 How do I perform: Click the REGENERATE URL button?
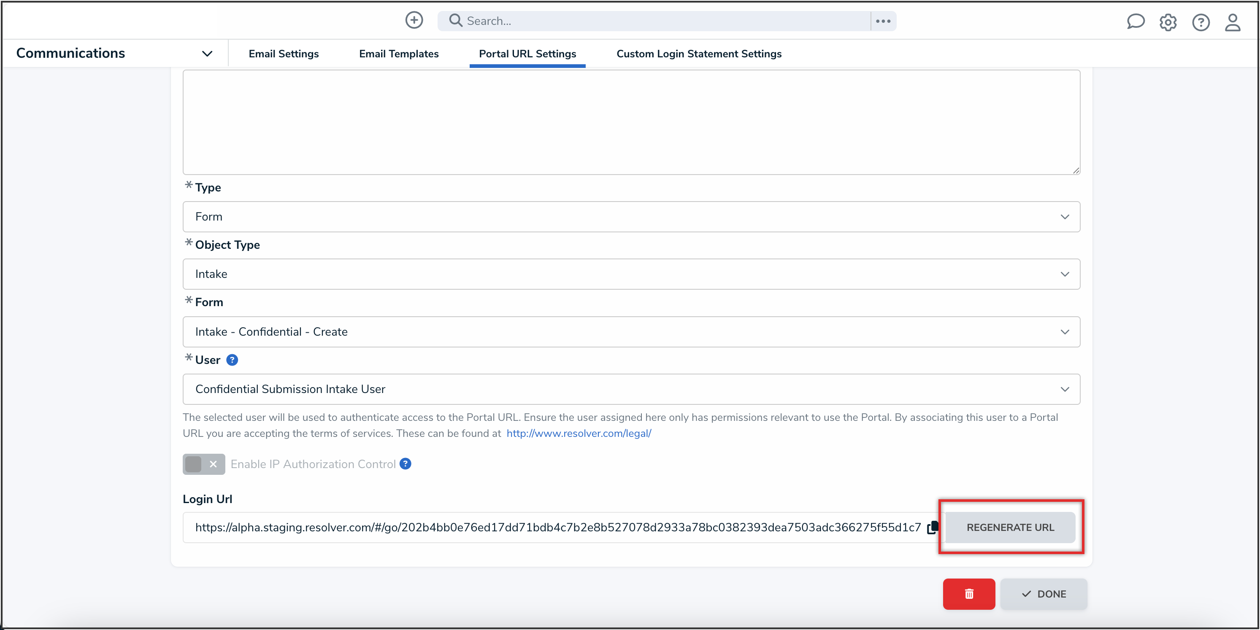point(1010,527)
